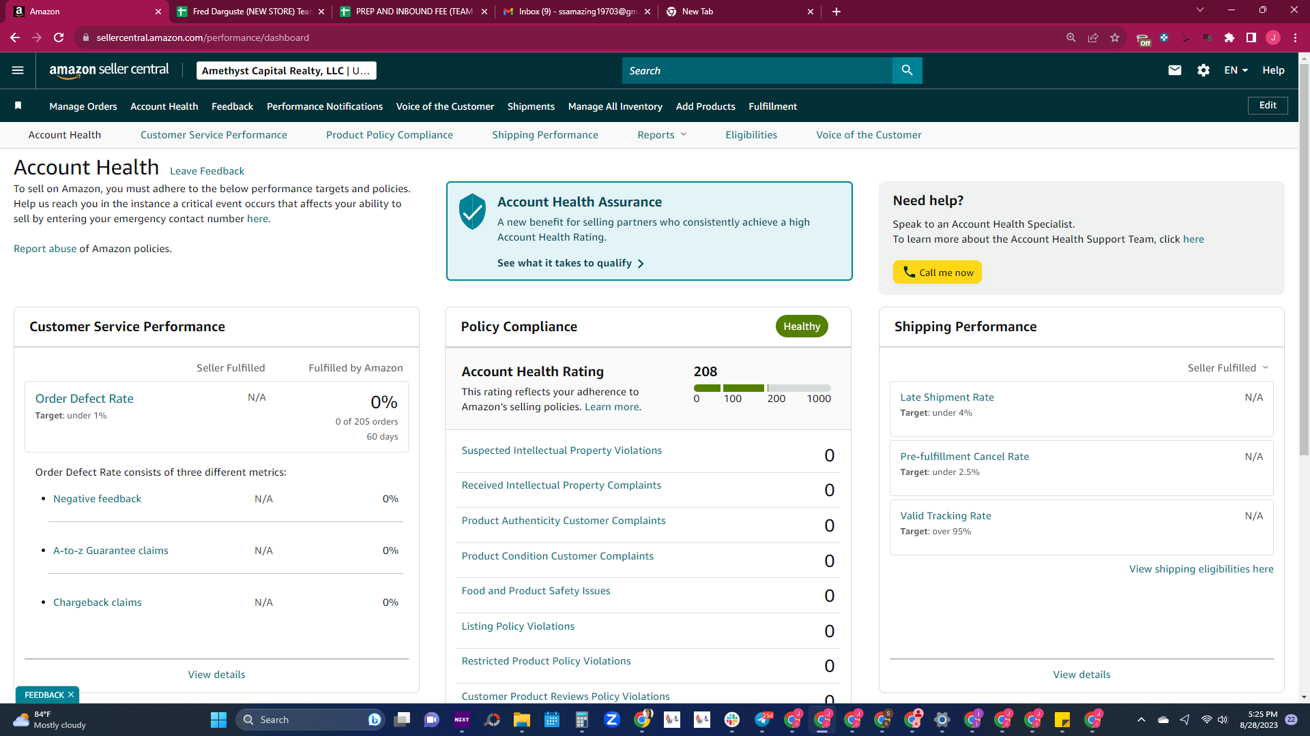Click View details under Customer Service Performance

pos(217,675)
